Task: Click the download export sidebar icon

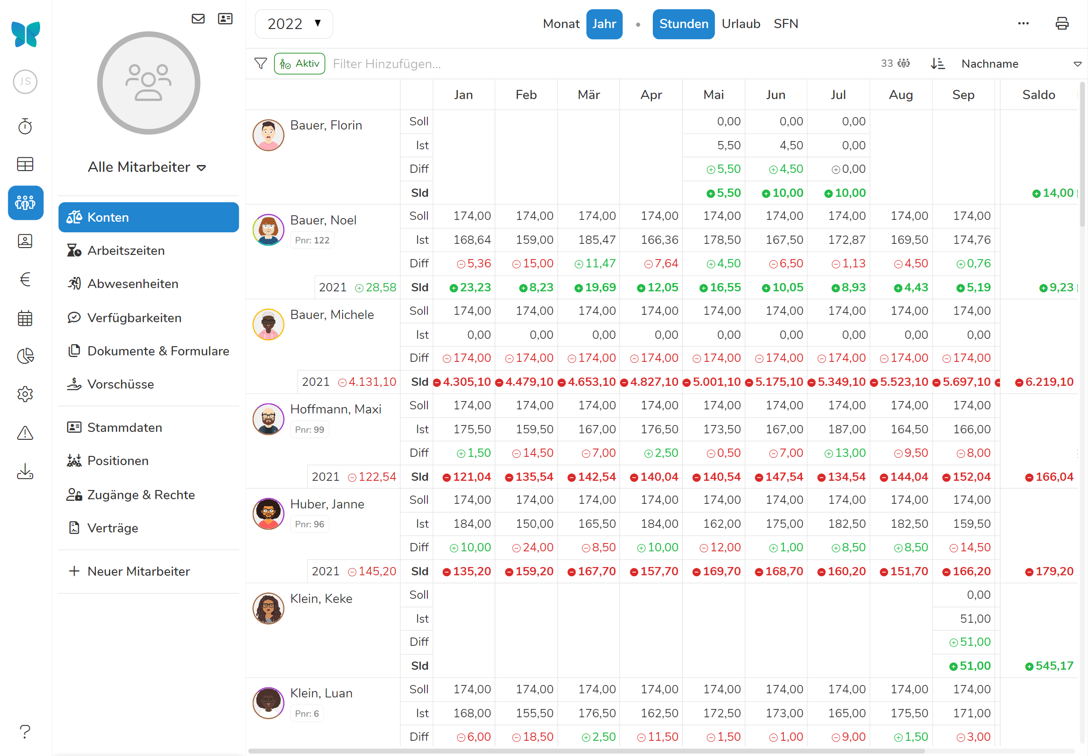Action: point(25,471)
